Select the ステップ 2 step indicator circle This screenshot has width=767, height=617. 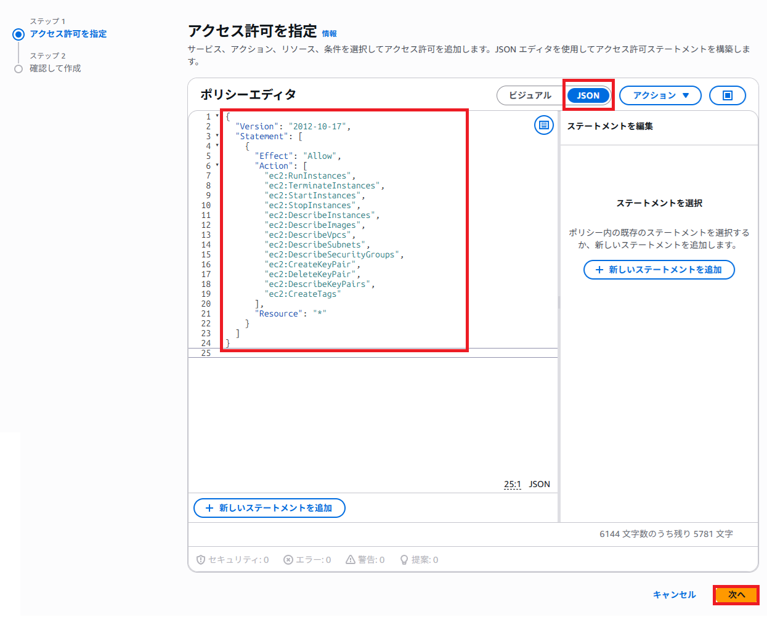(18, 69)
